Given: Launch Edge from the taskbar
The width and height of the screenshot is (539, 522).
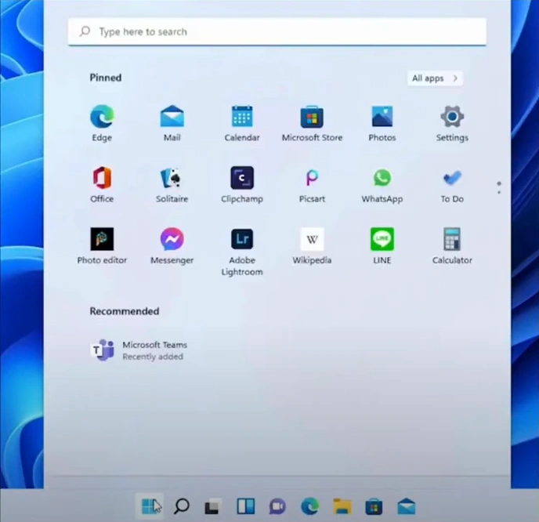Looking at the screenshot, I should pos(309,506).
